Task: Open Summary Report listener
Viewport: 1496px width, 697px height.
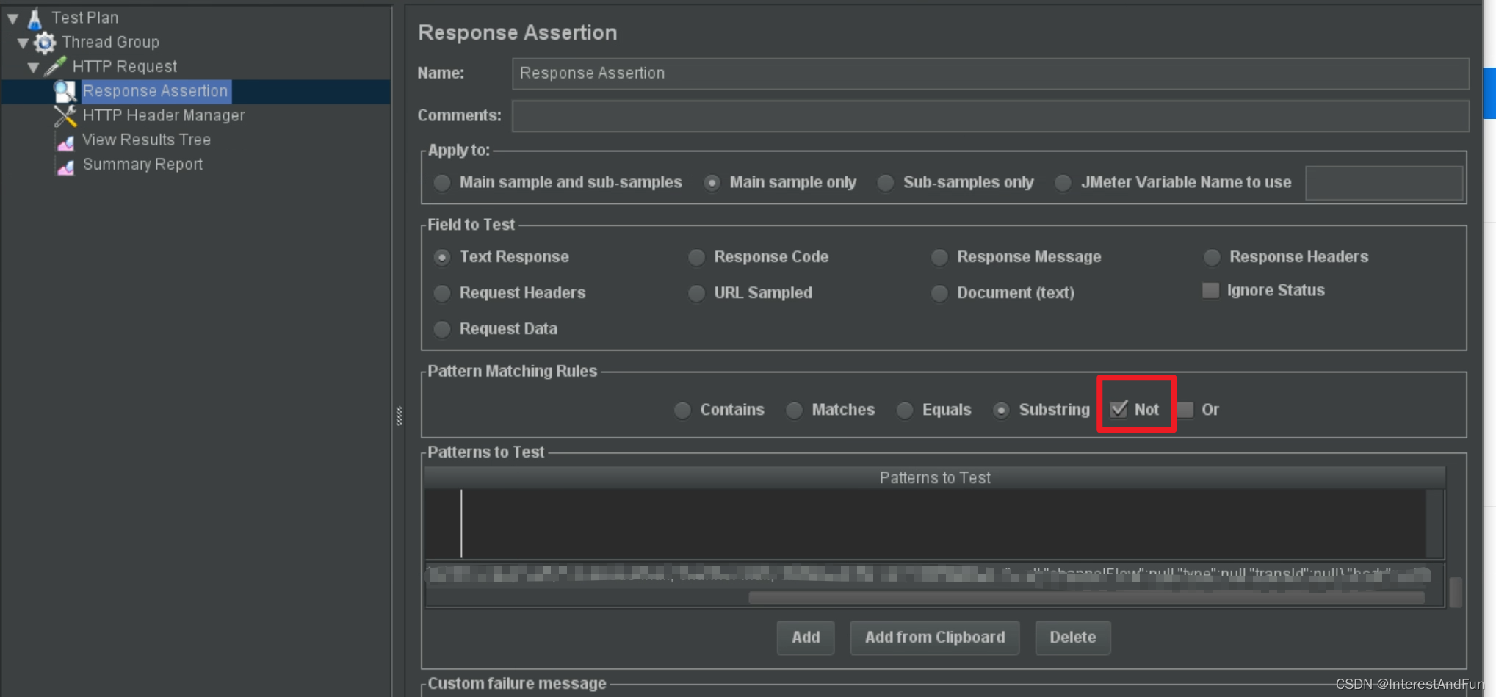Action: (142, 165)
